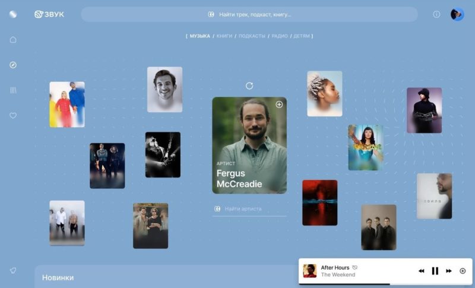This screenshot has width=475, height=288.
Task: Open the Fergus McCreadie artist card
Action: tap(249, 145)
